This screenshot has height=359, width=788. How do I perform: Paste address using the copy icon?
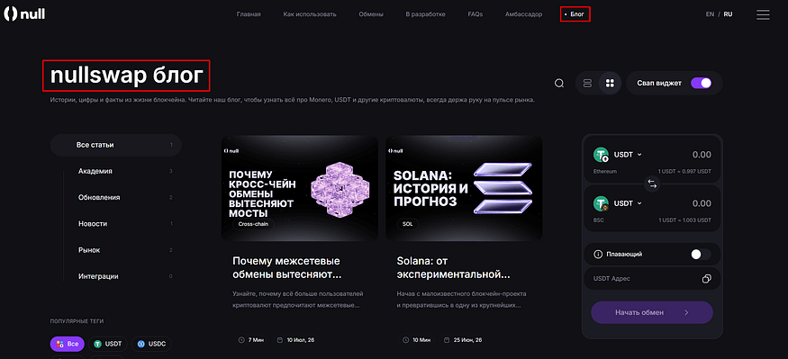tap(707, 279)
